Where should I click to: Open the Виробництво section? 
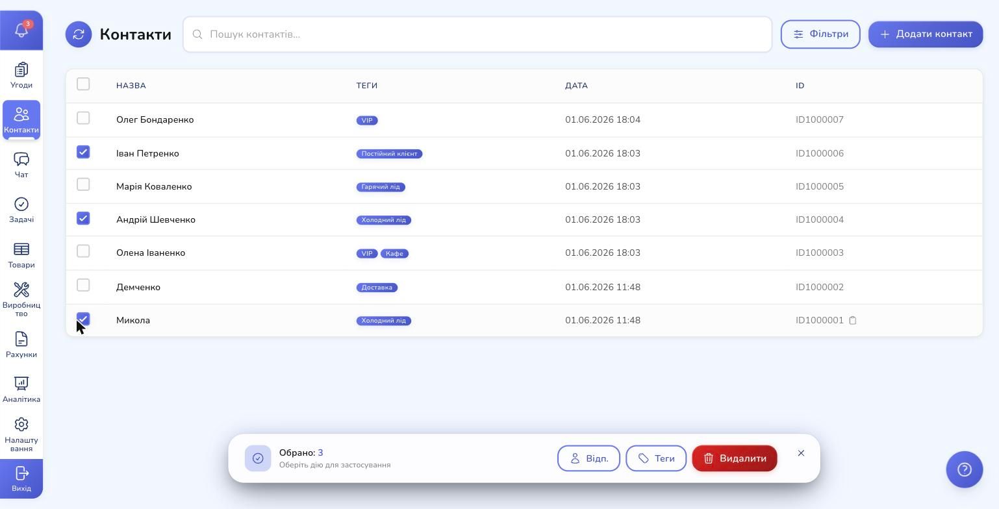coord(21,299)
